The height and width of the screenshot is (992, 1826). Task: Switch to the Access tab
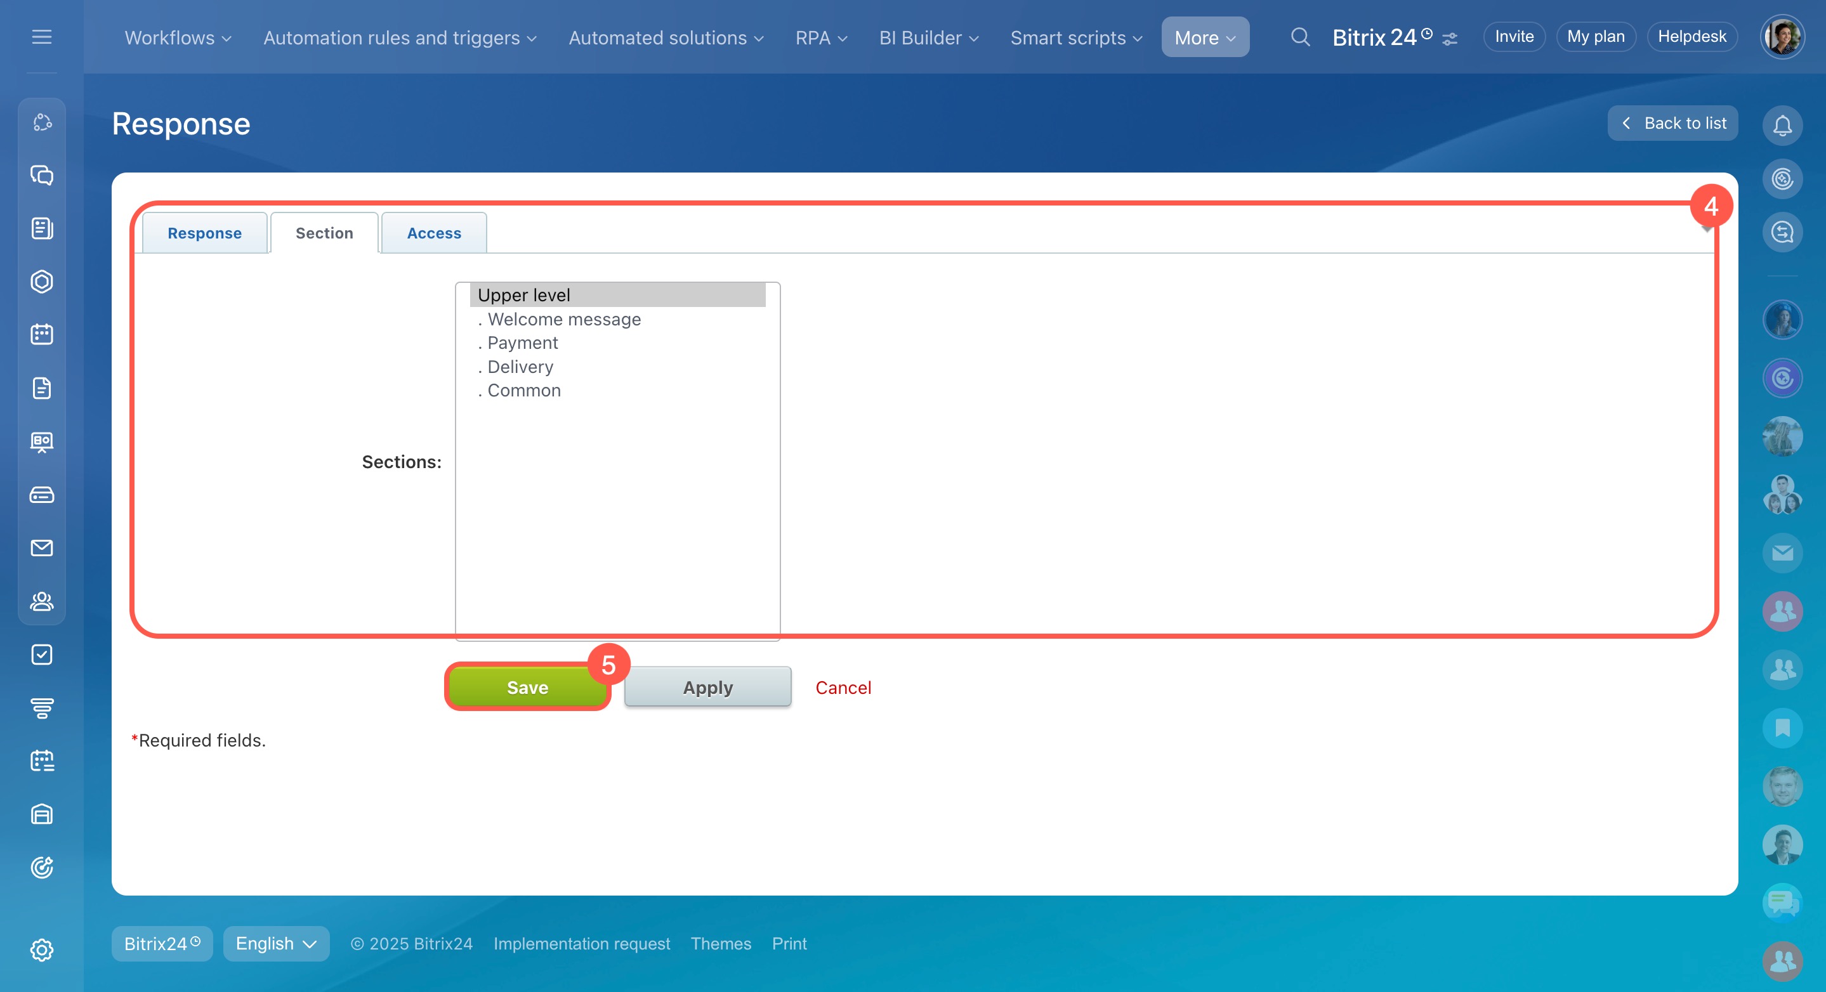[x=434, y=233]
